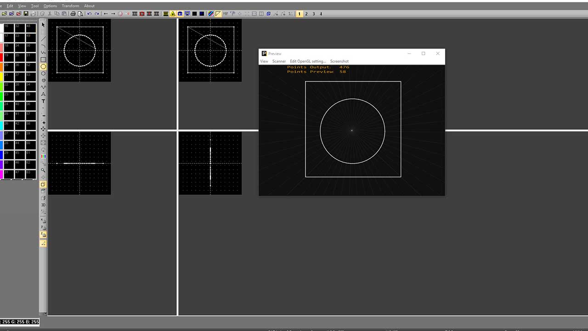The image size is (588, 331).
Task: Click the right arrow frame navigation icon
Action: click(113, 14)
